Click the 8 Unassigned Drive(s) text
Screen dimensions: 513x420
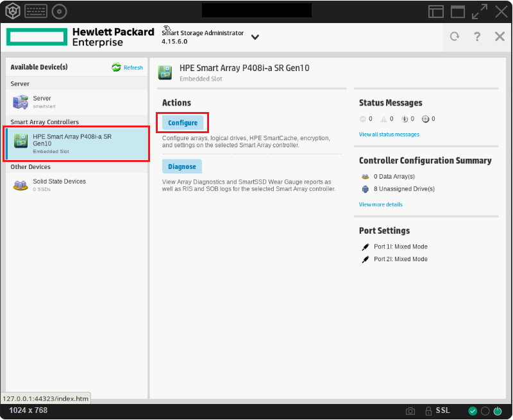tap(404, 189)
